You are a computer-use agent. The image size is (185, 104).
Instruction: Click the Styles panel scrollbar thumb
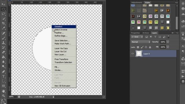177,23
